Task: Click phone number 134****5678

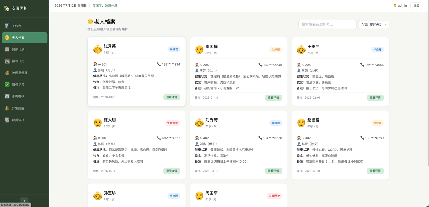Action: [x=272, y=138]
